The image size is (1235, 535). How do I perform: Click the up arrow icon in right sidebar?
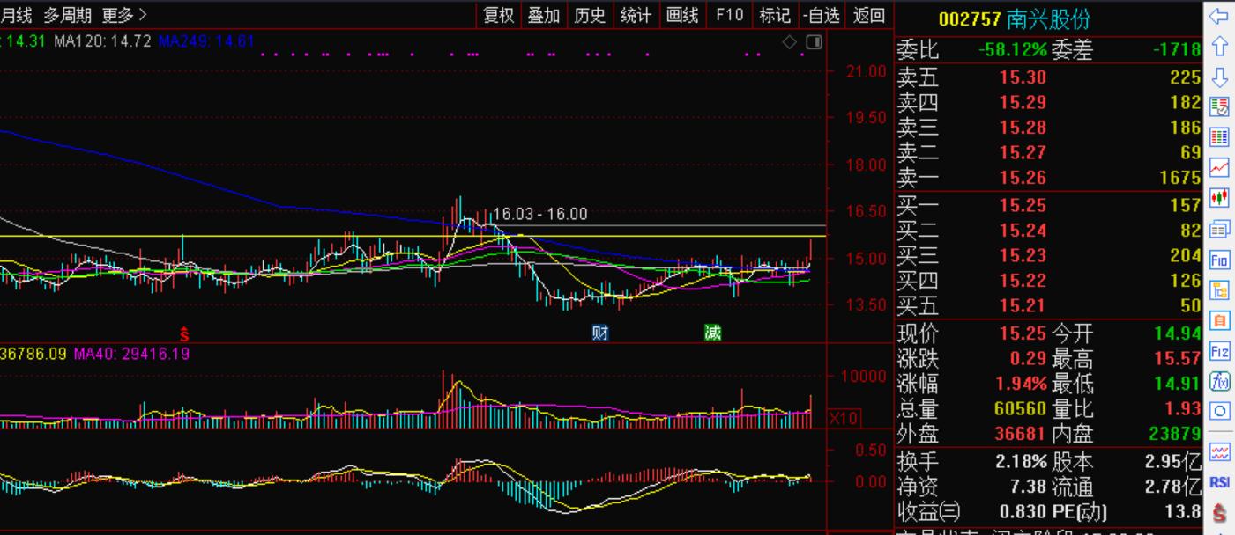(1220, 46)
